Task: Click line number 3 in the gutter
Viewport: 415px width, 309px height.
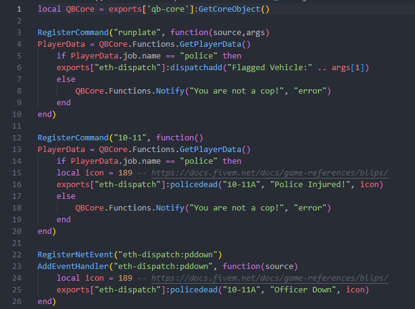Action: click(x=19, y=32)
